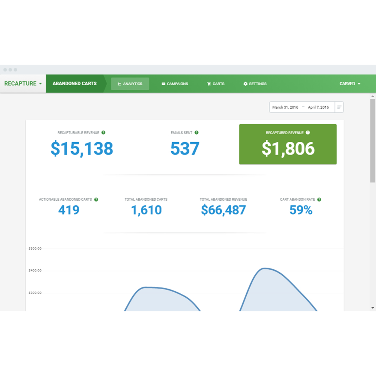Select the April 7, 2016 end date

coord(318,107)
